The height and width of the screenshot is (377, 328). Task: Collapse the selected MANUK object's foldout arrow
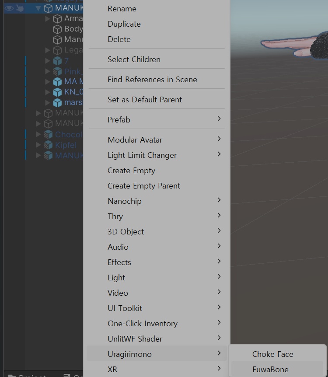[38, 8]
